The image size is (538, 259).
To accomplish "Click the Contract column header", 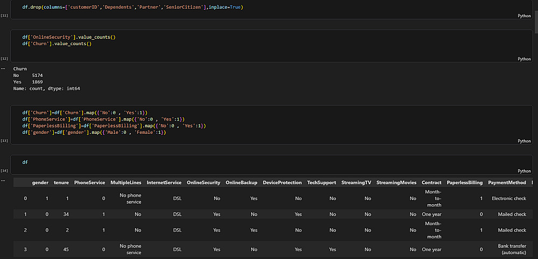I will pos(431,183).
